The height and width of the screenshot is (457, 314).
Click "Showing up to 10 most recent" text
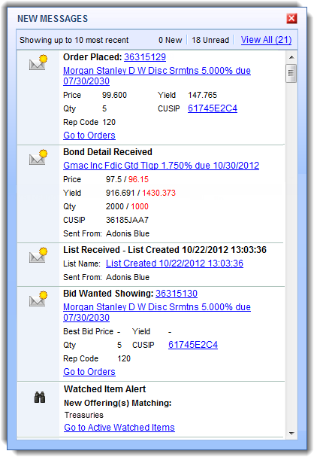pyautogui.click(x=74, y=40)
